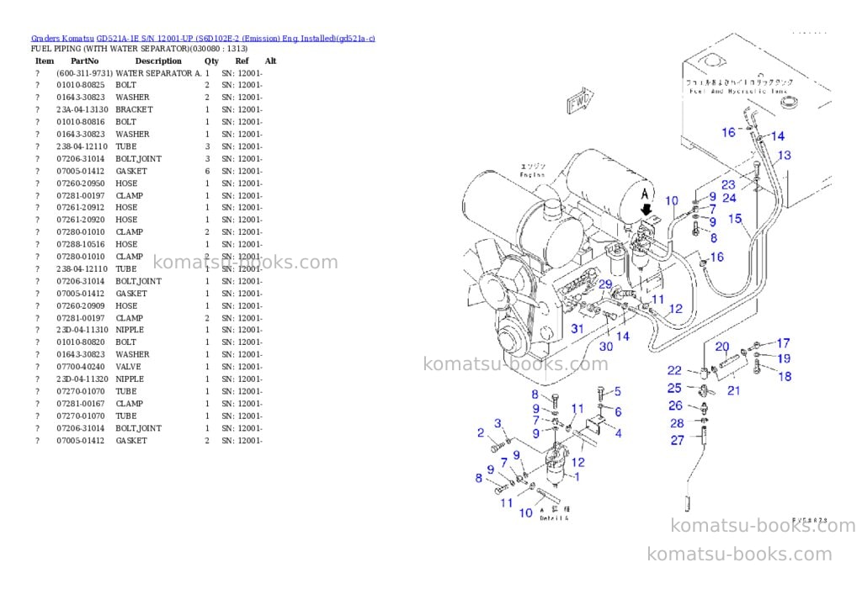Open the Graders Komatsu link

(62, 39)
